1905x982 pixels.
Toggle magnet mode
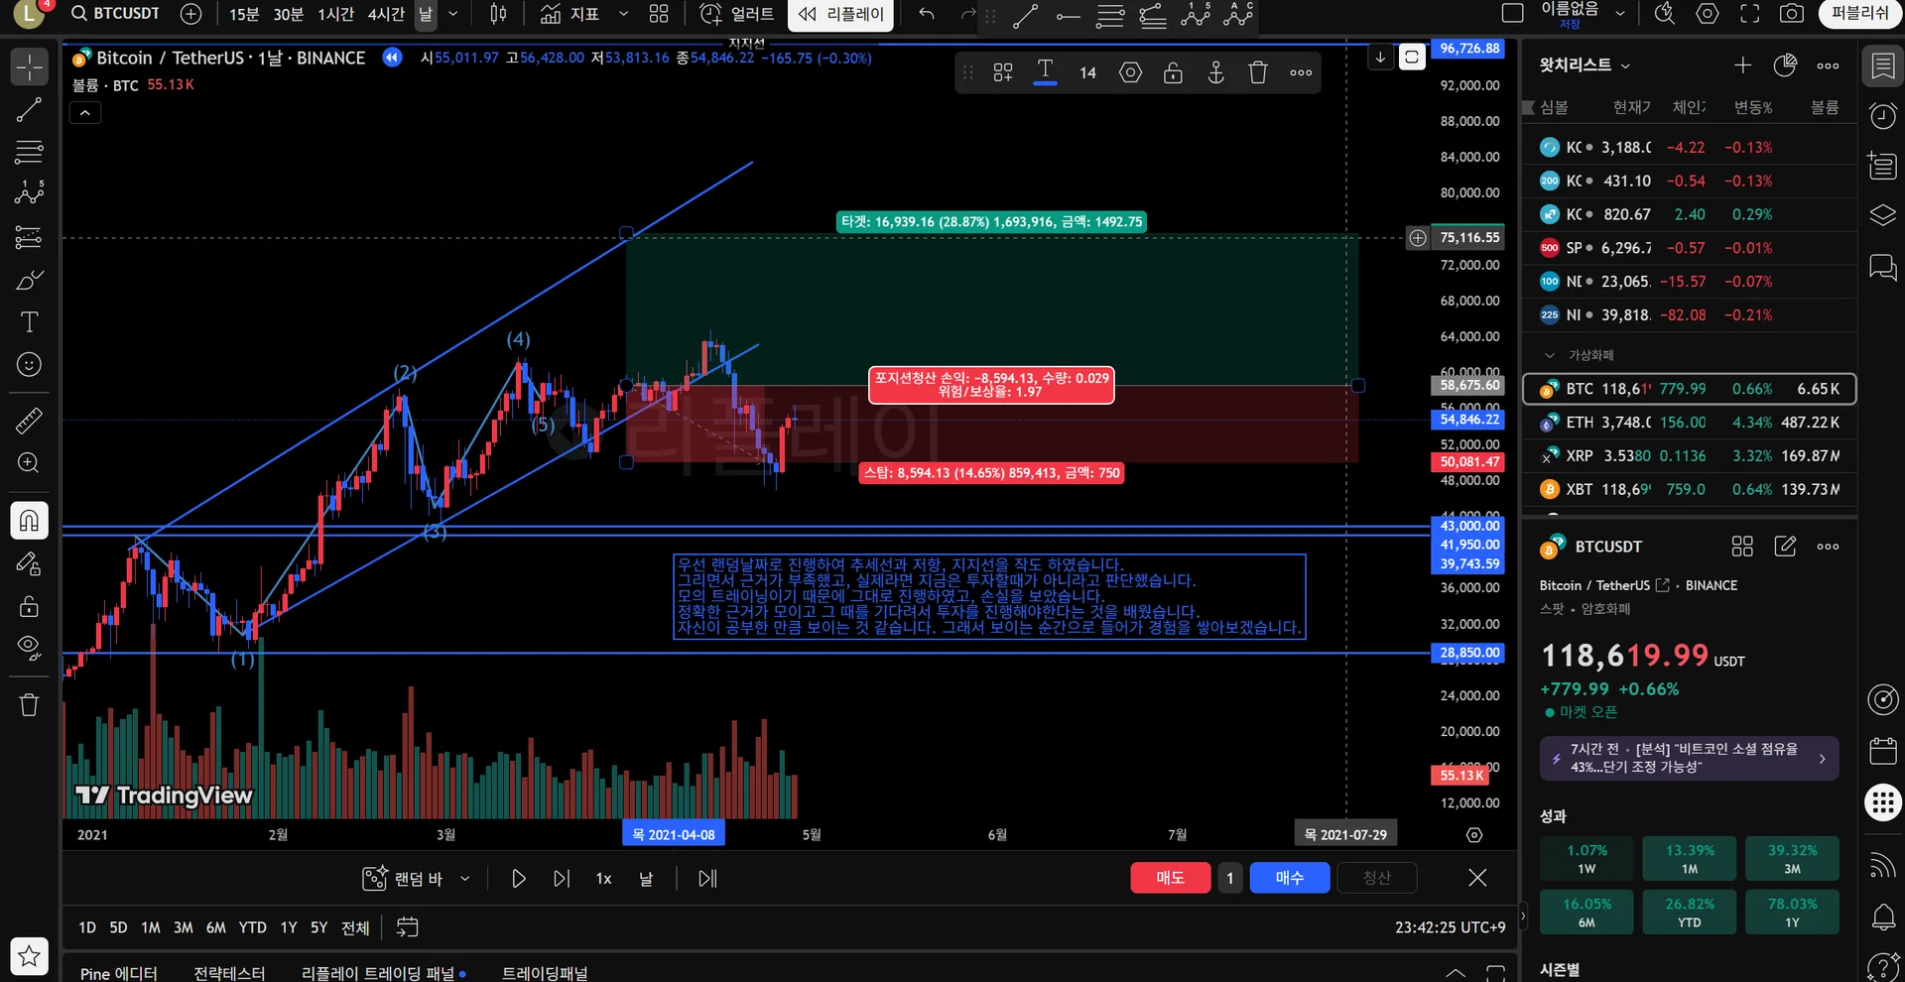click(x=30, y=520)
